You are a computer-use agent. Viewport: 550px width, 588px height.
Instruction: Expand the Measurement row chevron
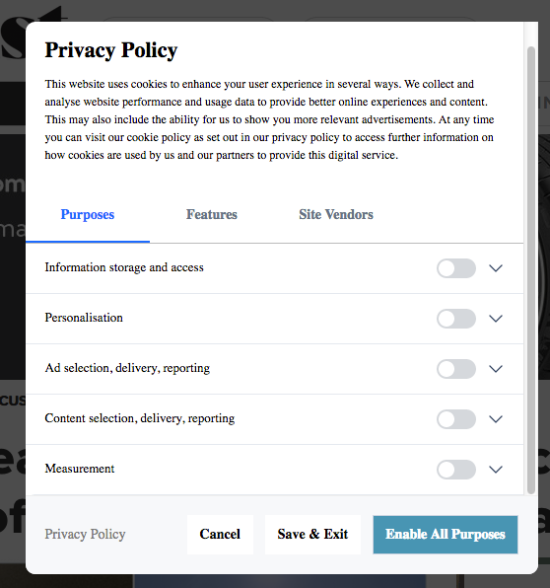tap(496, 470)
